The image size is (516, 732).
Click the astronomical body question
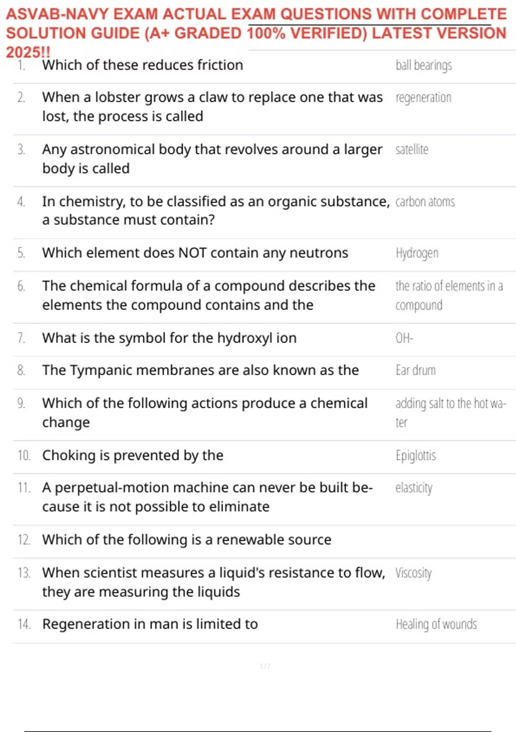tap(212, 158)
